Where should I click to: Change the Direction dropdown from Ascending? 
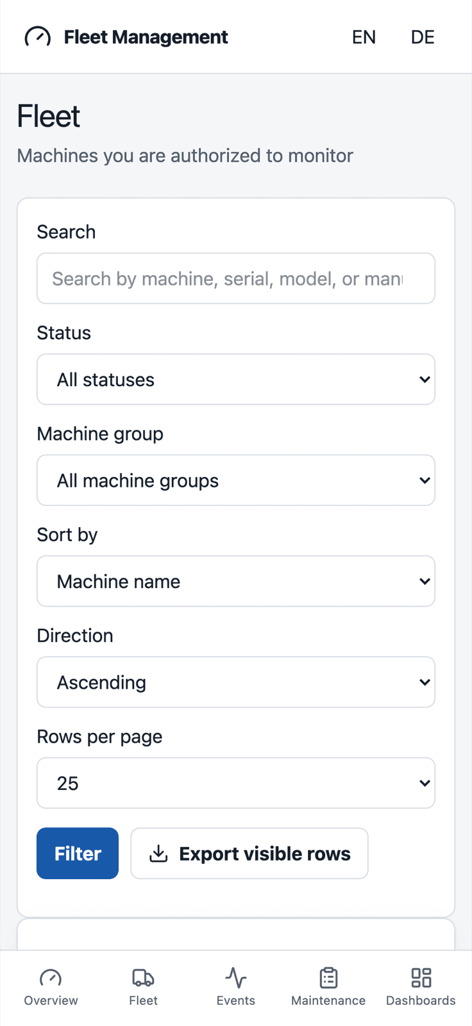pos(236,682)
